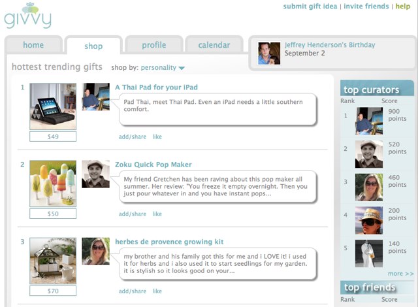This screenshot has height=307, width=418.
Task: Click the givvy logo
Action: [x=27, y=16]
